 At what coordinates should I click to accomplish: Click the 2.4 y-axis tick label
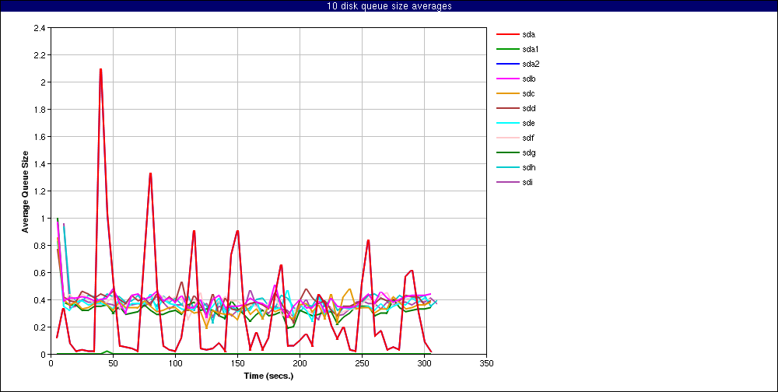pyautogui.click(x=40, y=28)
